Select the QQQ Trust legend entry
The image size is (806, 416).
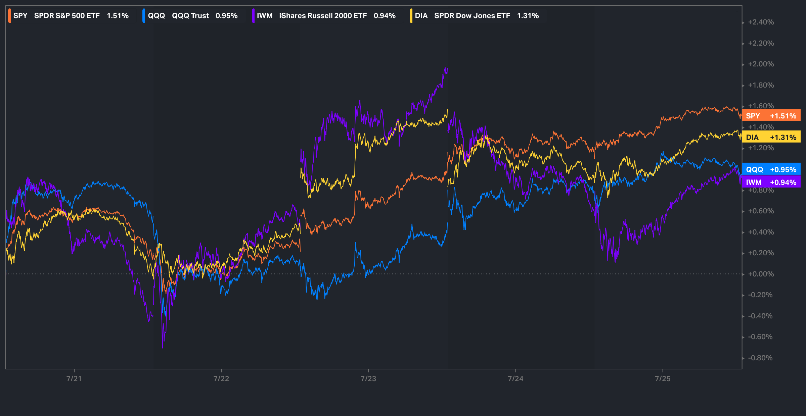point(190,16)
